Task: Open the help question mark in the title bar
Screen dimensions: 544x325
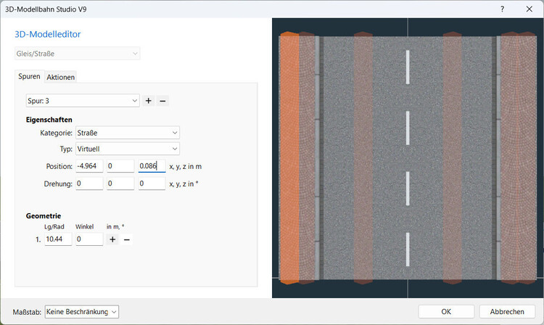Action: [502, 9]
